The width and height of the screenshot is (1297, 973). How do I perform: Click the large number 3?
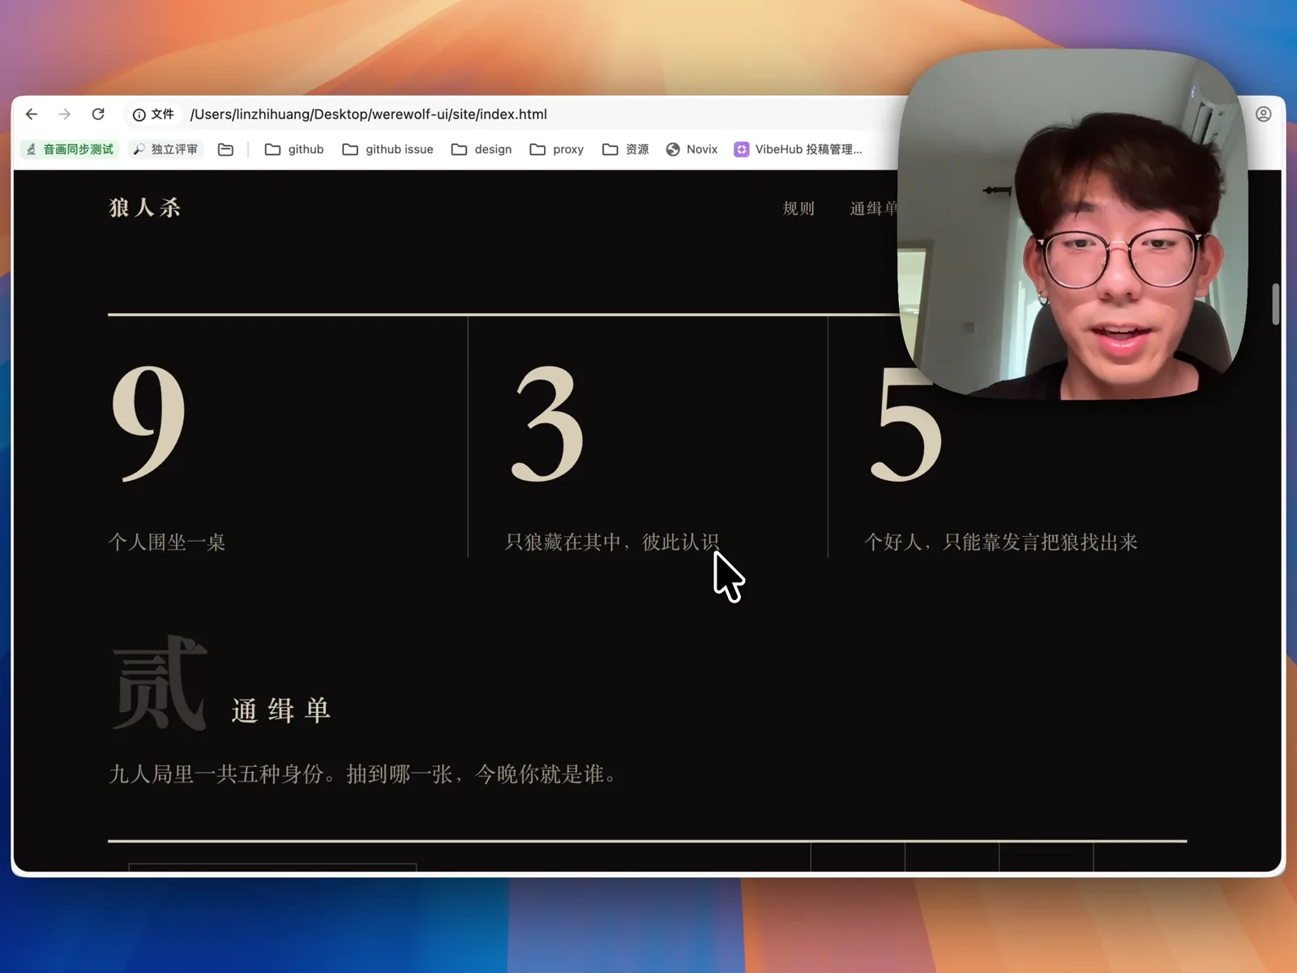[548, 422]
